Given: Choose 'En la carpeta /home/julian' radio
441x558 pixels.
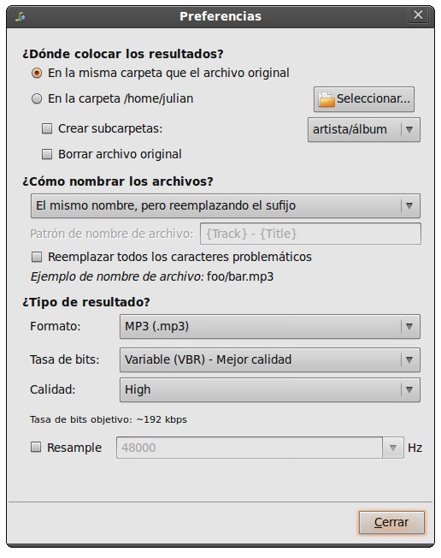Looking at the screenshot, I should coord(37,98).
